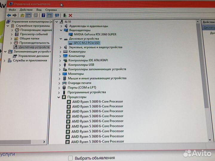Click the Управление дисками disk icon
The height and width of the screenshot is (161, 215).
(x=15, y=56)
